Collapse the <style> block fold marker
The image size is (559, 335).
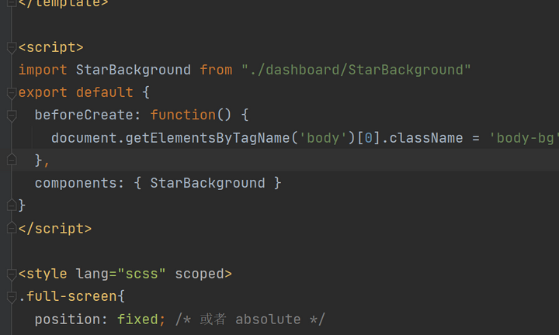11,274
